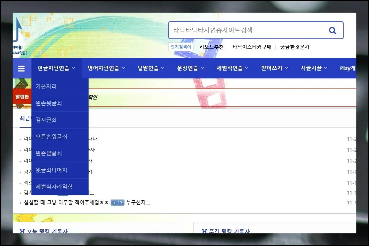
Task: Click the +17 reply count badge
Action: 117,203
